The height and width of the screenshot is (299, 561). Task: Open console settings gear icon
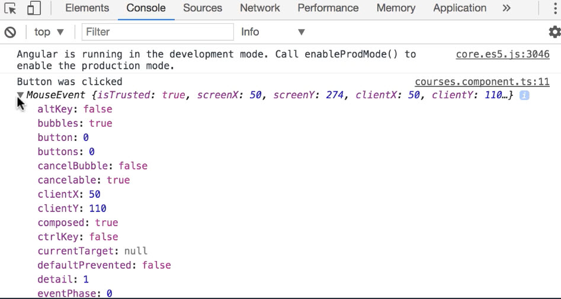click(554, 32)
